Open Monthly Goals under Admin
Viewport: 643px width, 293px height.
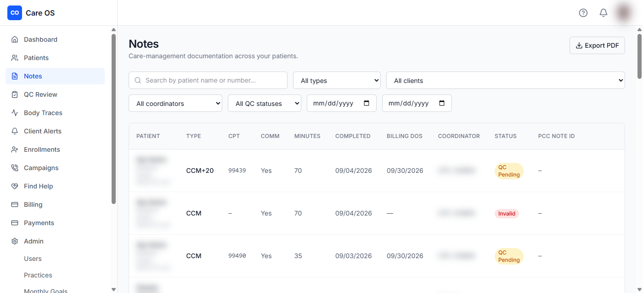tap(46, 291)
